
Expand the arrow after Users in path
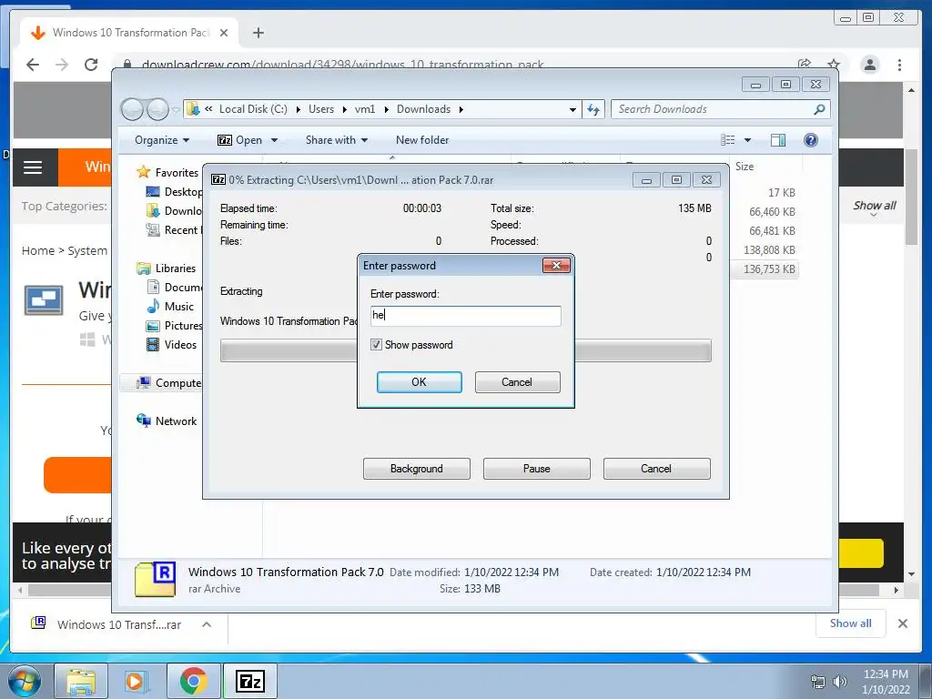point(345,110)
